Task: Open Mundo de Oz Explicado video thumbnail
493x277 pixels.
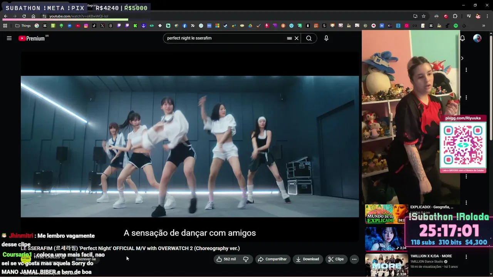Action: click(x=386, y=214)
